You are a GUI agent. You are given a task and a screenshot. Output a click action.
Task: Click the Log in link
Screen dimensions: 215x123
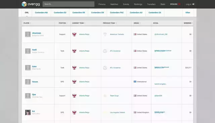click(x=190, y=4)
